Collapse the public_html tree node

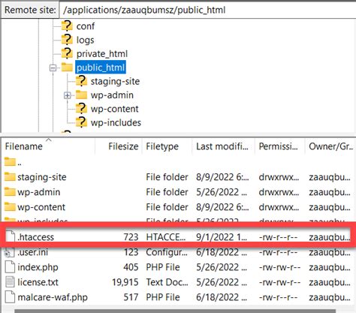pyautogui.click(x=53, y=68)
